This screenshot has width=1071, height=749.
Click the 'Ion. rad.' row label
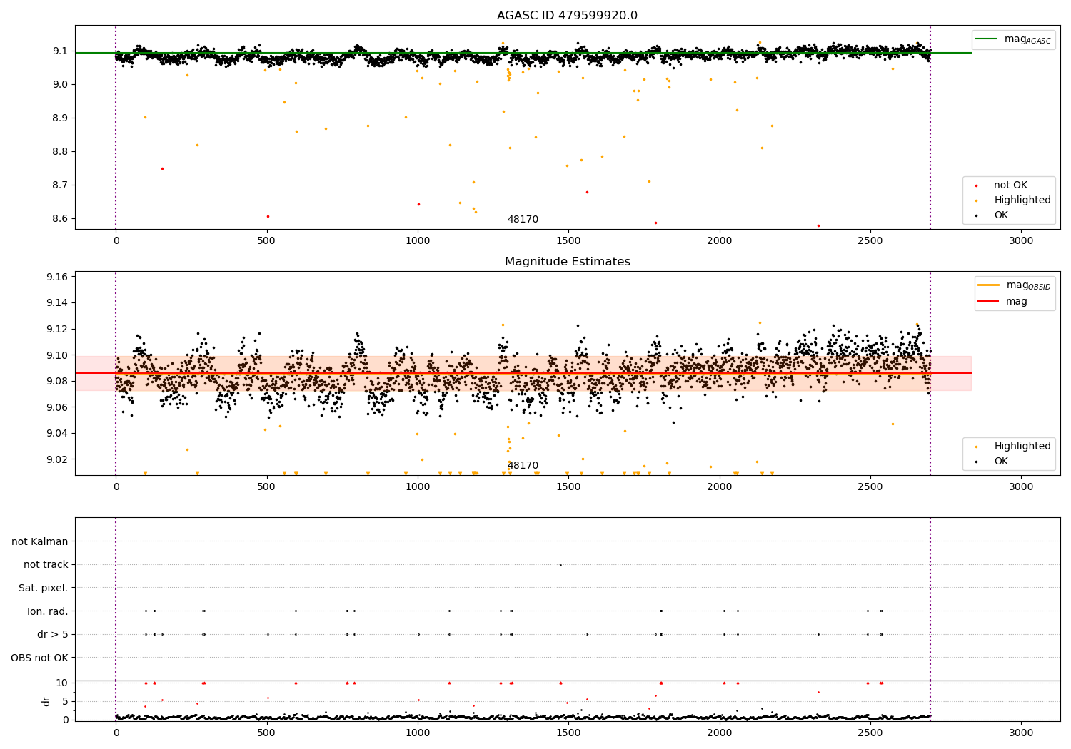(x=48, y=611)
